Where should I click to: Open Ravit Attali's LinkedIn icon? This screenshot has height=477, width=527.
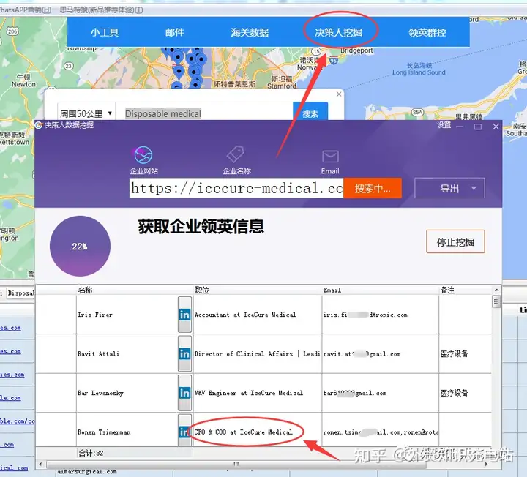184,353
